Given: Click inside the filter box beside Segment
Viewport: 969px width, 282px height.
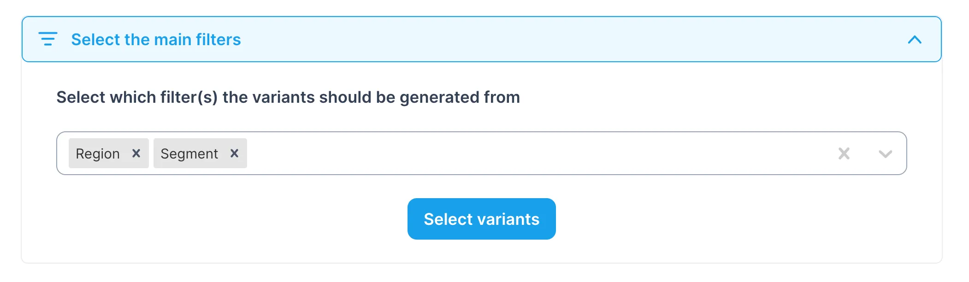Looking at the screenshot, I should click(323, 153).
